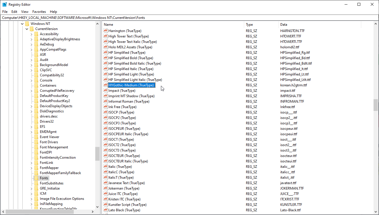
Task: Click the string icon of HYGothic-Medium entry
Action: [106, 85]
